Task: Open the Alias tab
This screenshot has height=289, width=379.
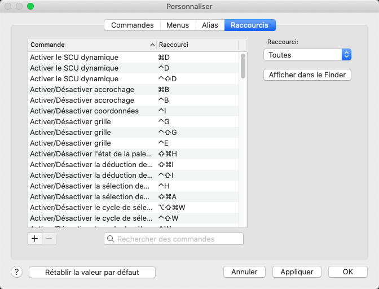Action: coord(210,25)
